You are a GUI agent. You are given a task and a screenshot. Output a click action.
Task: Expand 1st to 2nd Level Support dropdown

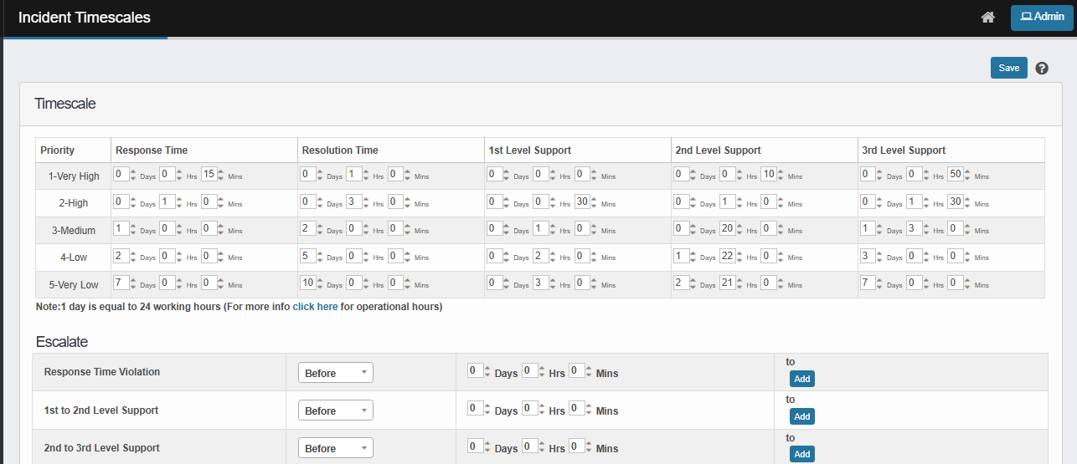click(335, 410)
